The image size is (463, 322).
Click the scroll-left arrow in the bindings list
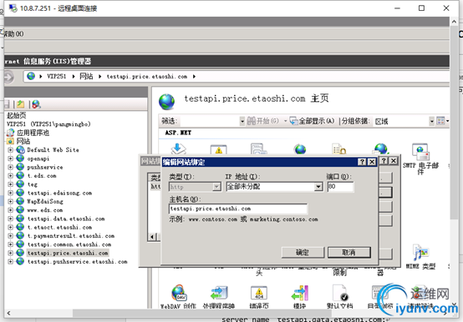point(152,237)
